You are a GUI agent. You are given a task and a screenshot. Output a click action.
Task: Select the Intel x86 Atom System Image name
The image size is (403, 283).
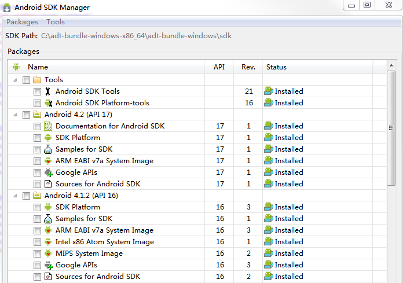105,242
